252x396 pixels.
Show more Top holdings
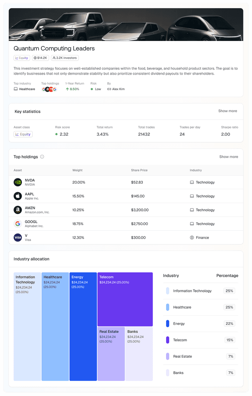(x=228, y=157)
